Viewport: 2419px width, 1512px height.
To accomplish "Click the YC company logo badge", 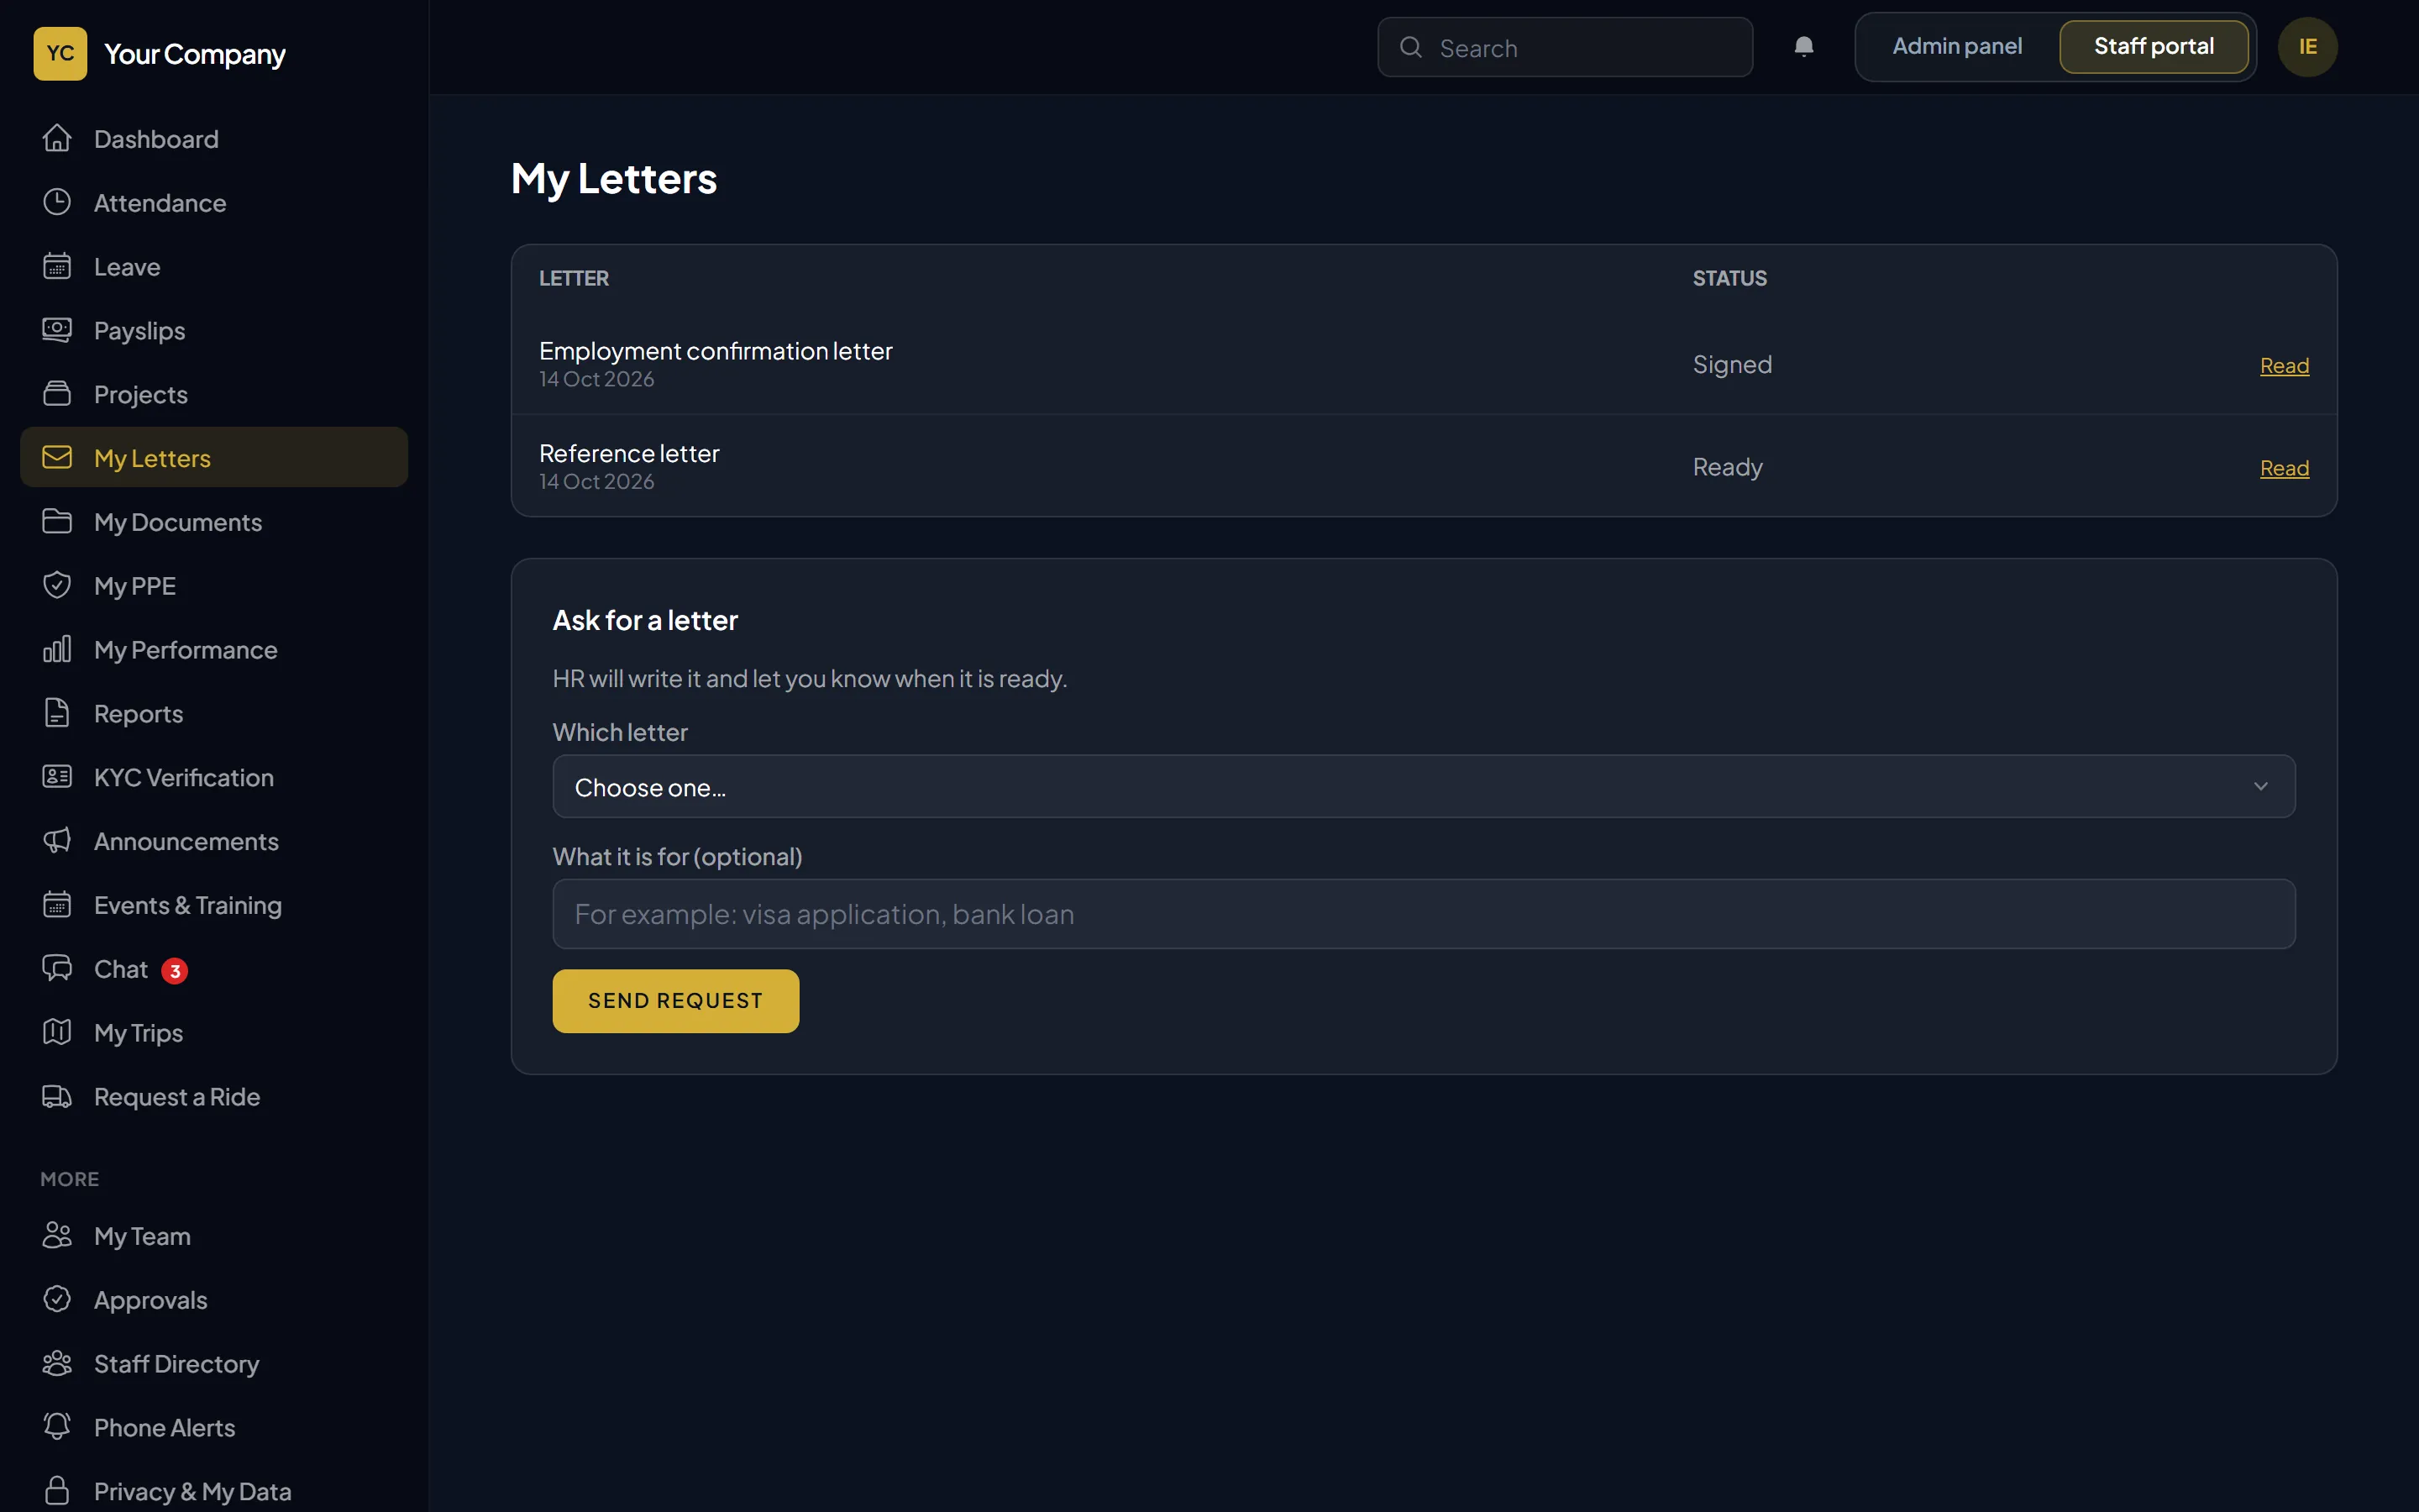I will click(60, 53).
